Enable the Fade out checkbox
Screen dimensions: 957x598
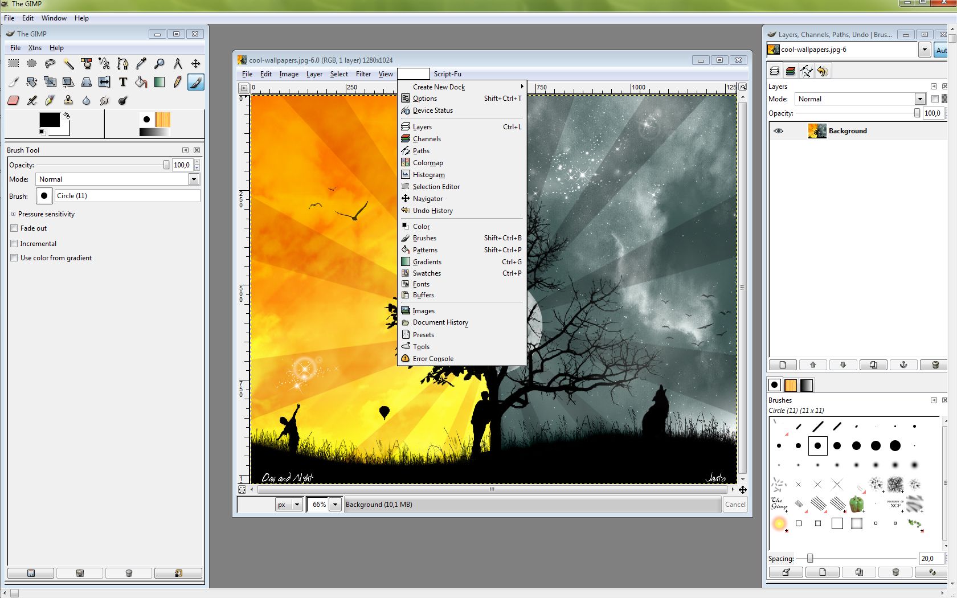14,228
